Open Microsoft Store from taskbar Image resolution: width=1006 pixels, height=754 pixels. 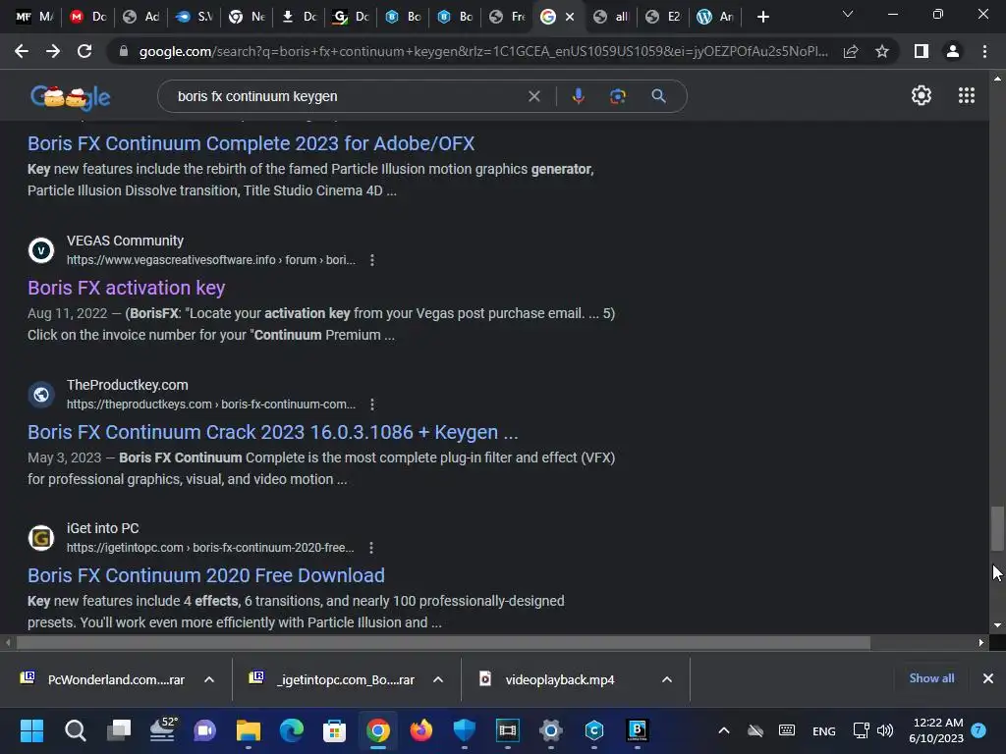point(334,730)
